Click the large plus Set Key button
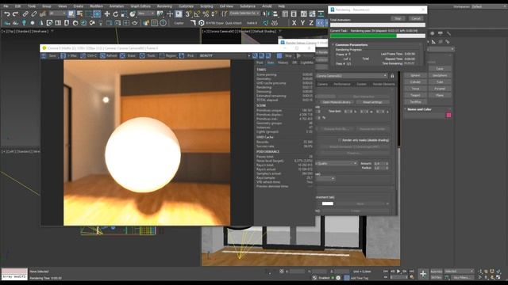Image resolution: width=508 pixels, height=285 pixels. 423,274
